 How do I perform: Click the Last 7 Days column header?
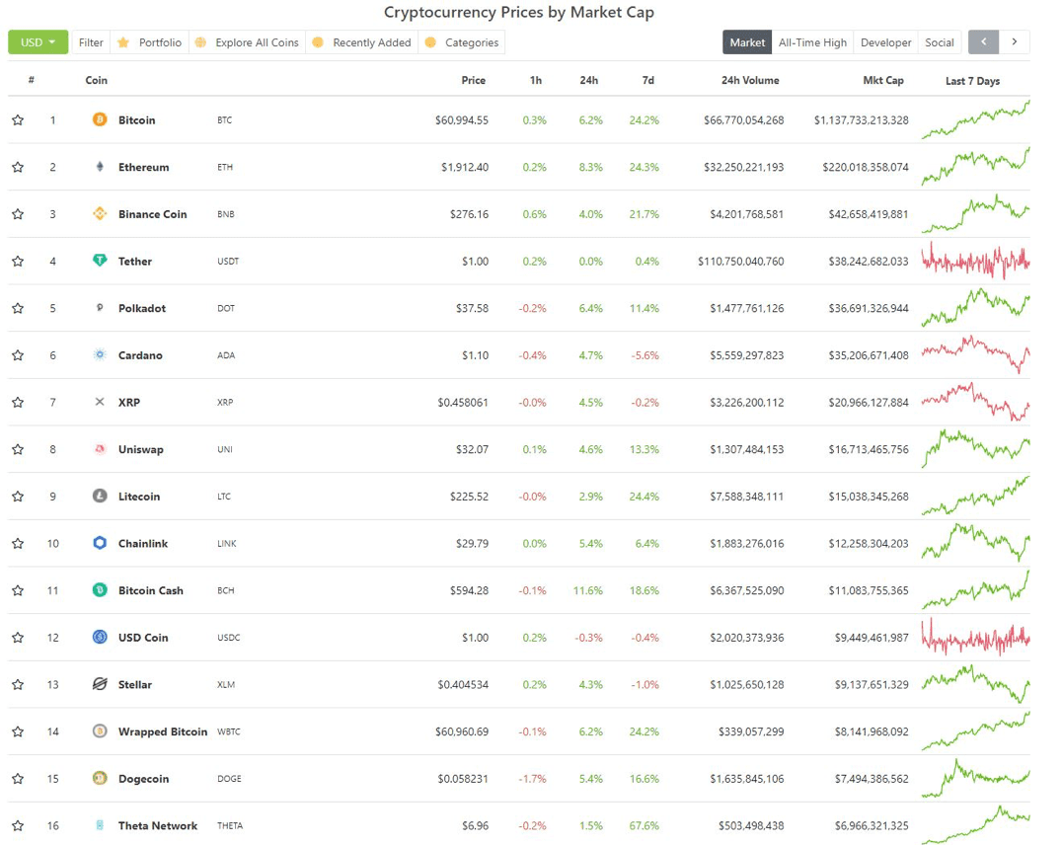(x=972, y=81)
